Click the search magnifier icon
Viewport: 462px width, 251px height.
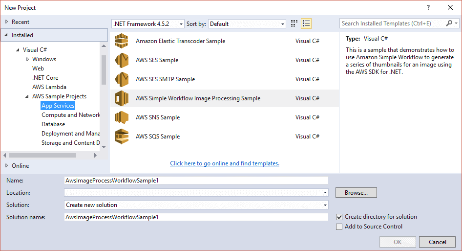tap(449, 23)
